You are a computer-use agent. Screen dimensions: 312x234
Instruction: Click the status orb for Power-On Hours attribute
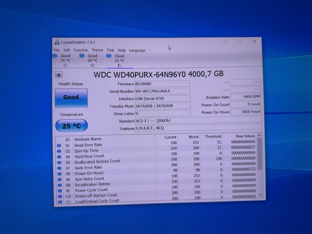point(59,174)
